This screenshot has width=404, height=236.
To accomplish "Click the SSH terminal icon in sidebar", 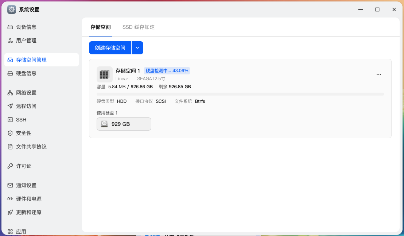I will [10, 120].
